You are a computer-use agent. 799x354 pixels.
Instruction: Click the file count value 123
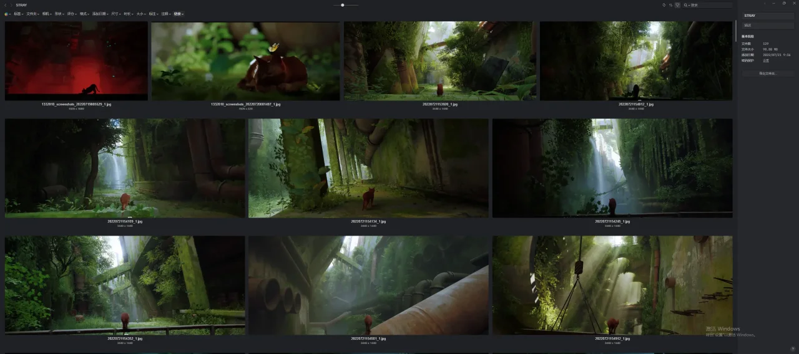766,44
